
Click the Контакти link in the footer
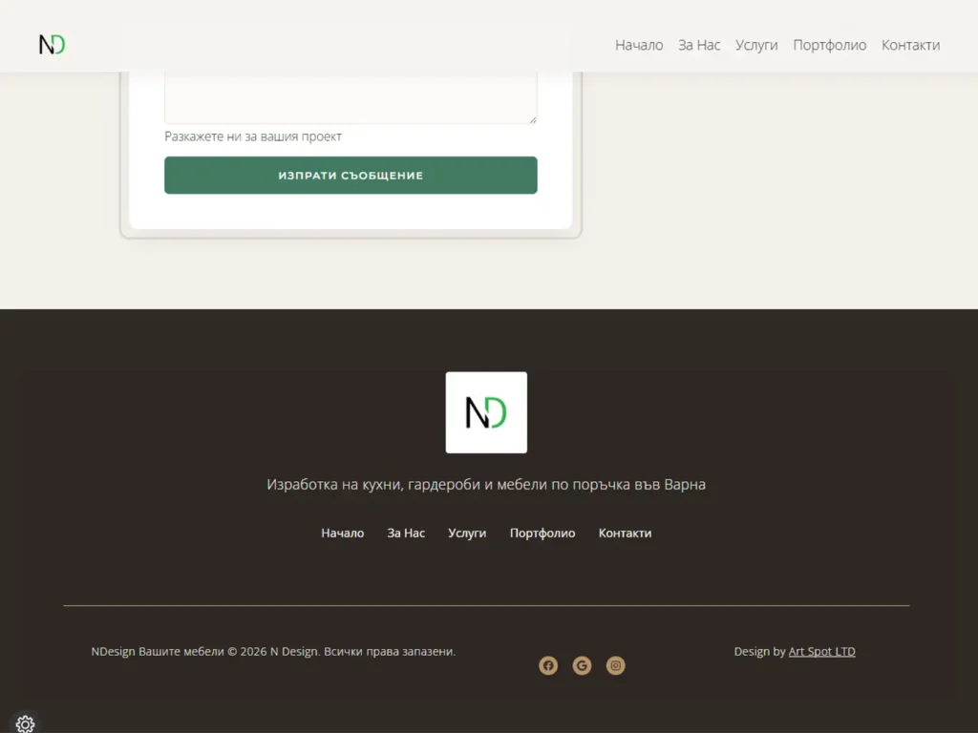point(625,534)
